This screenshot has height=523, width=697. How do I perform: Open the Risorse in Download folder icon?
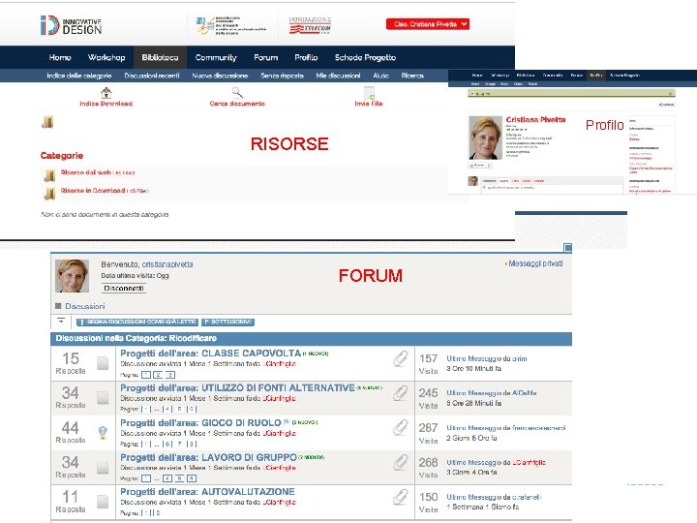[x=49, y=193]
